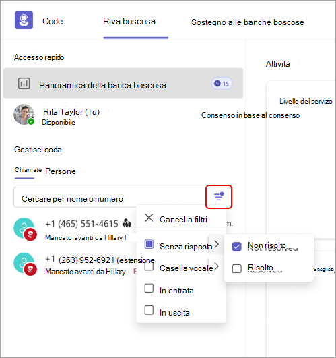This screenshot has width=336, height=358.
Task: Open Rita Taylor's profile picture
Action: pyautogui.click(x=24, y=115)
